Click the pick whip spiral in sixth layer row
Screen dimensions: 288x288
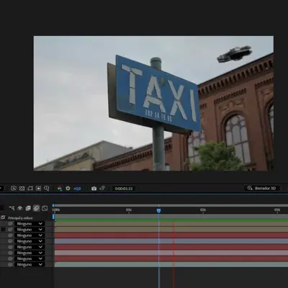[10, 253]
